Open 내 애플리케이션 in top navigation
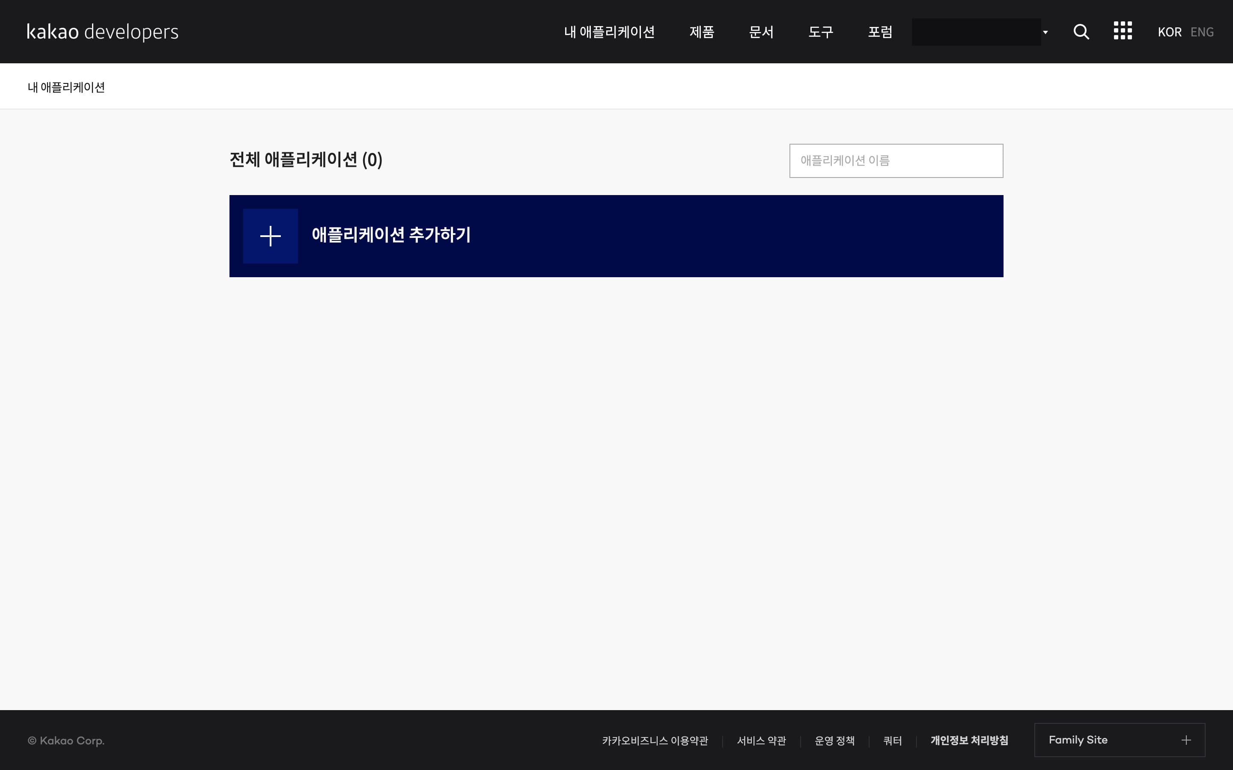 click(609, 32)
